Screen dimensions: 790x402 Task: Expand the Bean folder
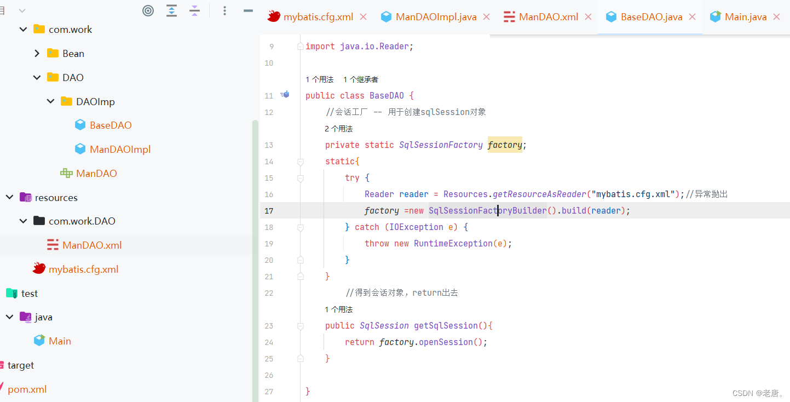pyautogui.click(x=37, y=54)
